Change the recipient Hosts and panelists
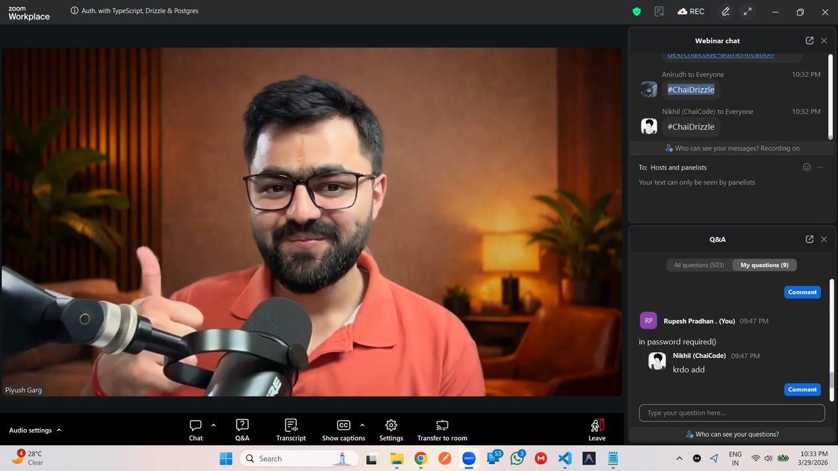The height and width of the screenshot is (471, 838). tap(678, 167)
